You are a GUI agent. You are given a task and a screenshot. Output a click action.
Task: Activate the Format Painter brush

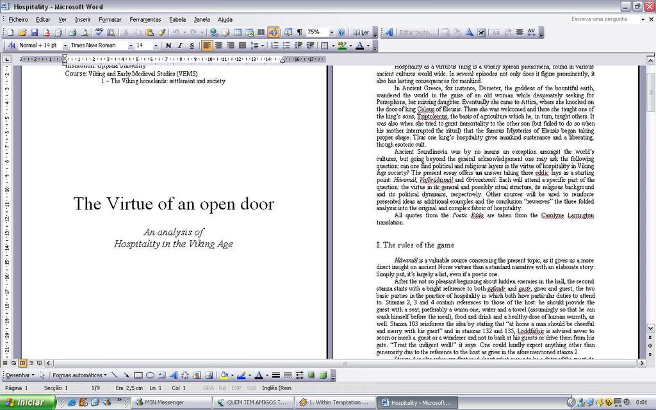(161, 32)
